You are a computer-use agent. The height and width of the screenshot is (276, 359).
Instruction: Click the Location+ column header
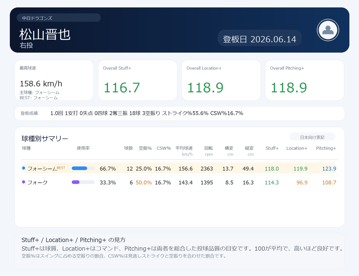click(297, 148)
